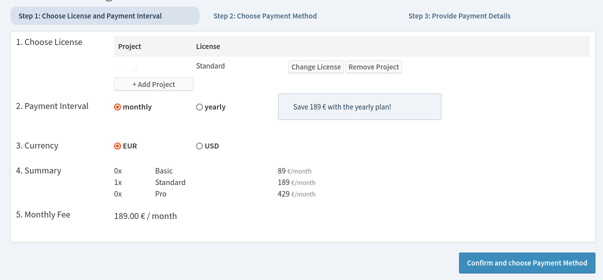Image resolution: width=603 pixels, height=280 pixels.
Task: Remove the project from the license list
Action: pyautogui.click(x=373, y=67)
